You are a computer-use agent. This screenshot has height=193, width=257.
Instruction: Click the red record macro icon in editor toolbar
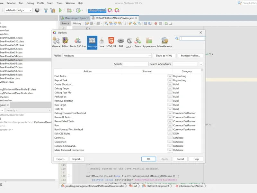coord(156,23)
